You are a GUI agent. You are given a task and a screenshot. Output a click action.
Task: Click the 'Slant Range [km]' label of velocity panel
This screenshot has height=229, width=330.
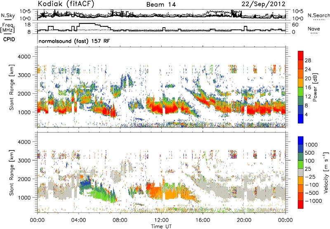pyautogui.click(x=12, y=172)
